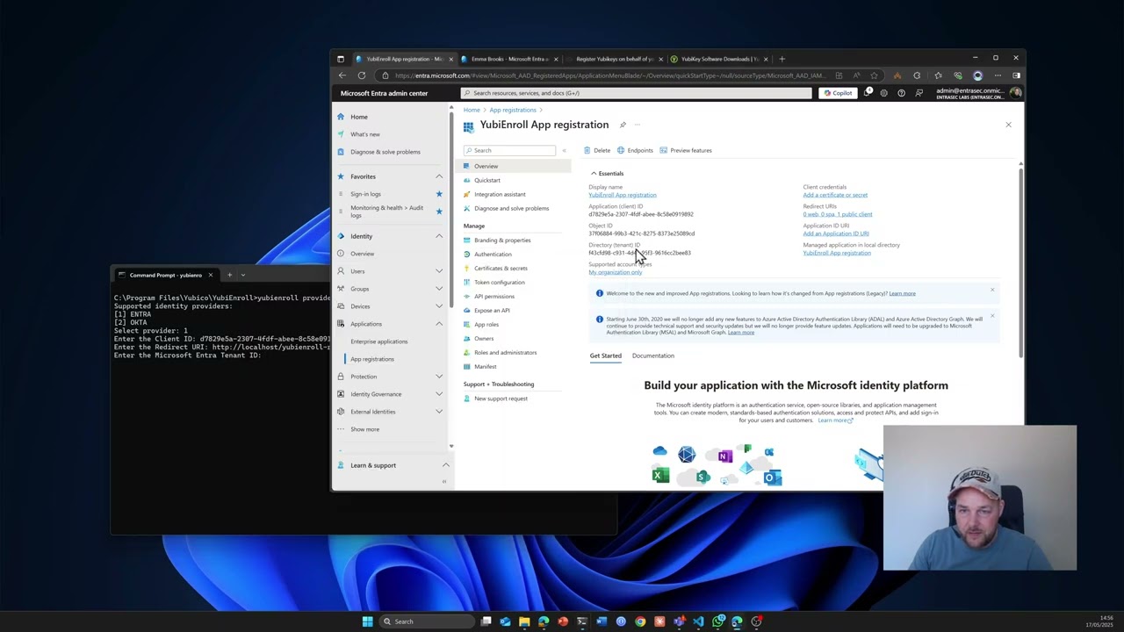Click the Endpoints toolbar button
Screen dimensions: 1124x632
click(635, 150)
